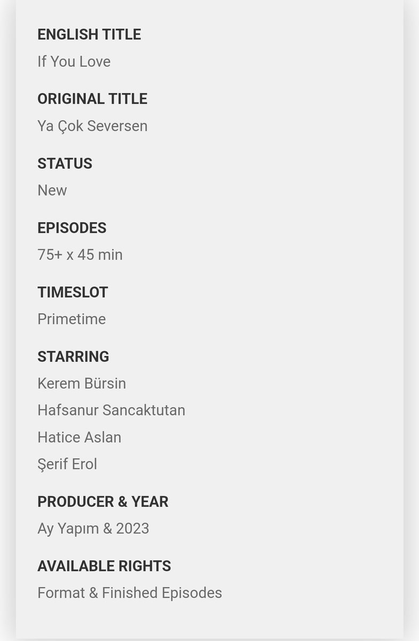Select the 'Ya Çok Seversen' original title
The width and height of the screenshot is (419, 641).
[x=92, y=126]
